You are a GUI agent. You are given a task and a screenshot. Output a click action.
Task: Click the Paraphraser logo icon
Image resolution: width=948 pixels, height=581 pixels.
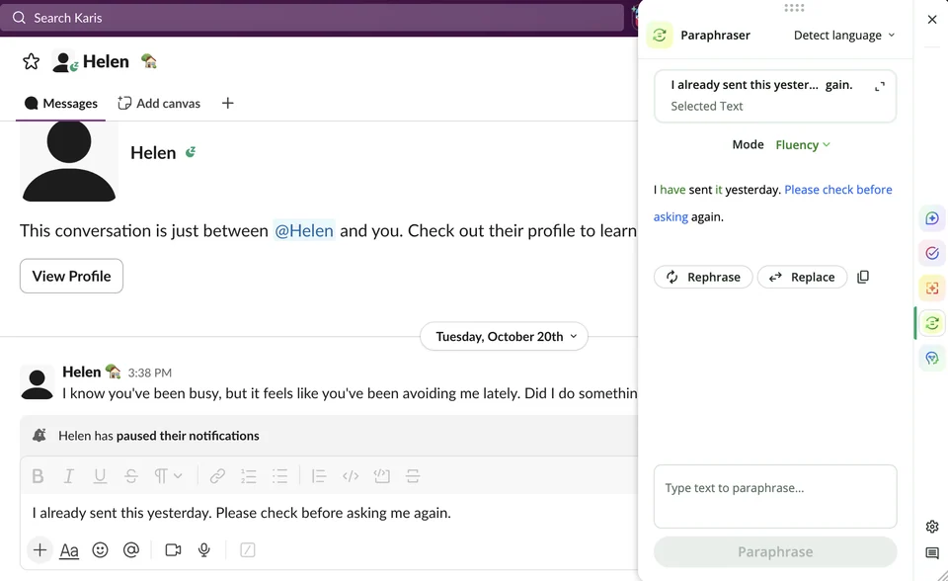click(x=660, y=36)
